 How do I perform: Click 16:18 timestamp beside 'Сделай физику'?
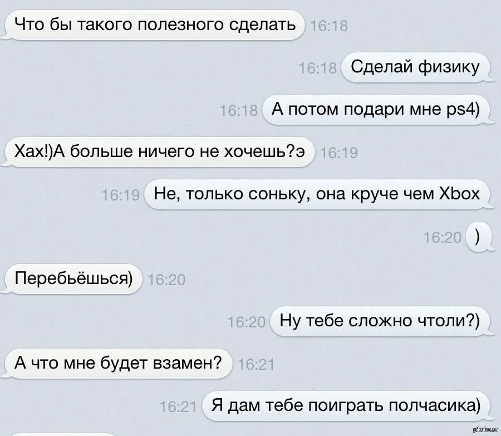point(318,68)
